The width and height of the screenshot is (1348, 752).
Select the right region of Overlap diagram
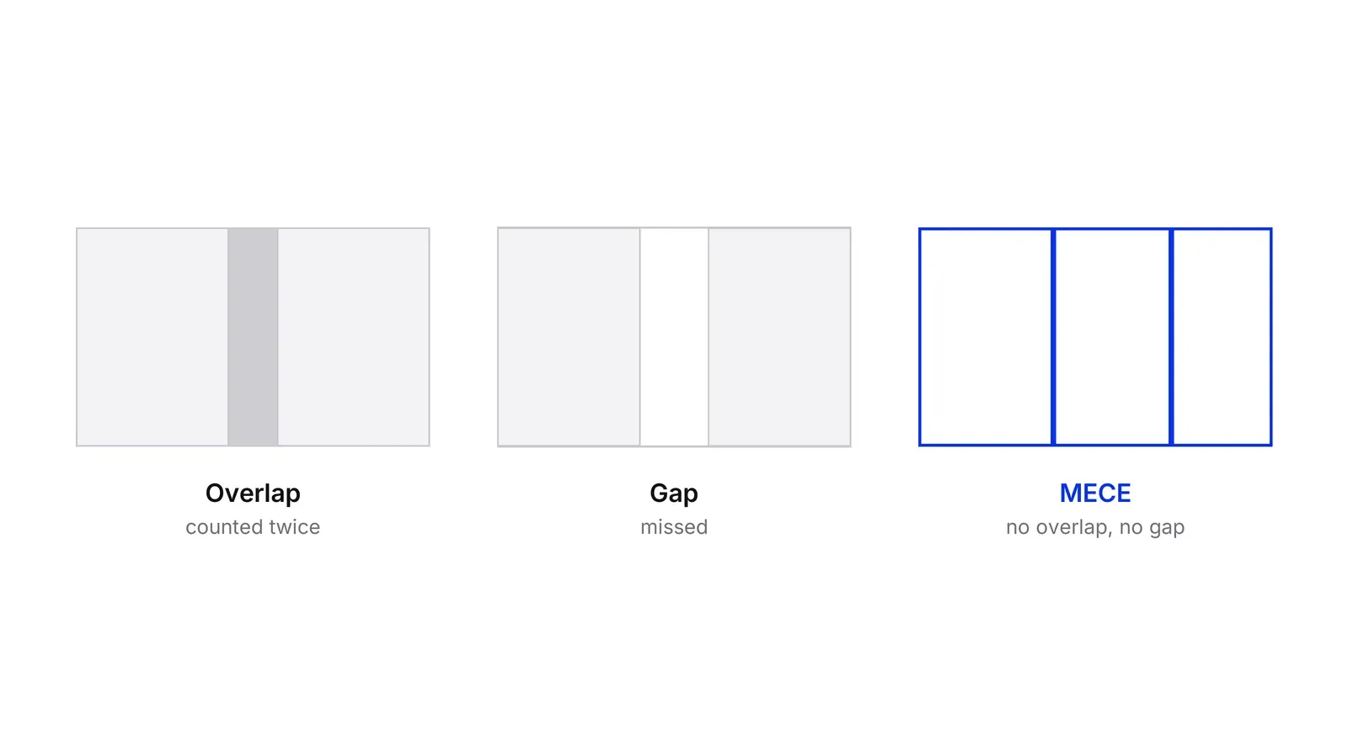pyautogui.click(x=354, y=337)
